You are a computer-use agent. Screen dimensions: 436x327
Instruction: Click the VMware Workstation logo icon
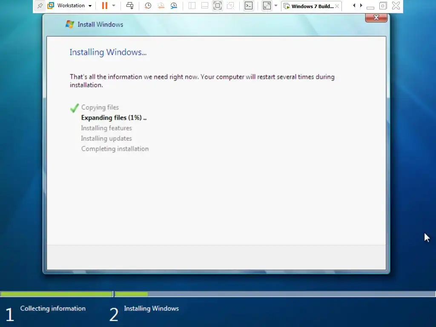[x=51, y=6]
